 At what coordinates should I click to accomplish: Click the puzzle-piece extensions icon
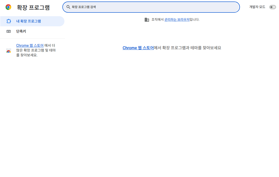point(9,21)
